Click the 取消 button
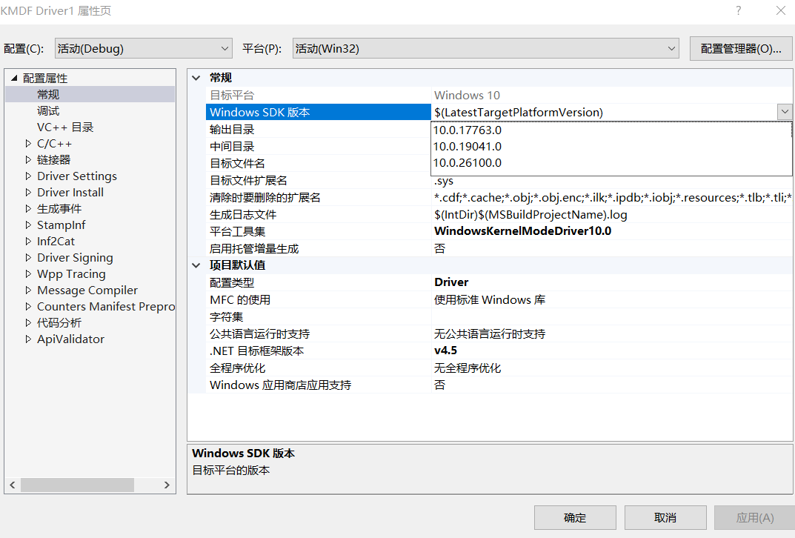The height and width of the screenshot is (538, 795). coord(665,518)
